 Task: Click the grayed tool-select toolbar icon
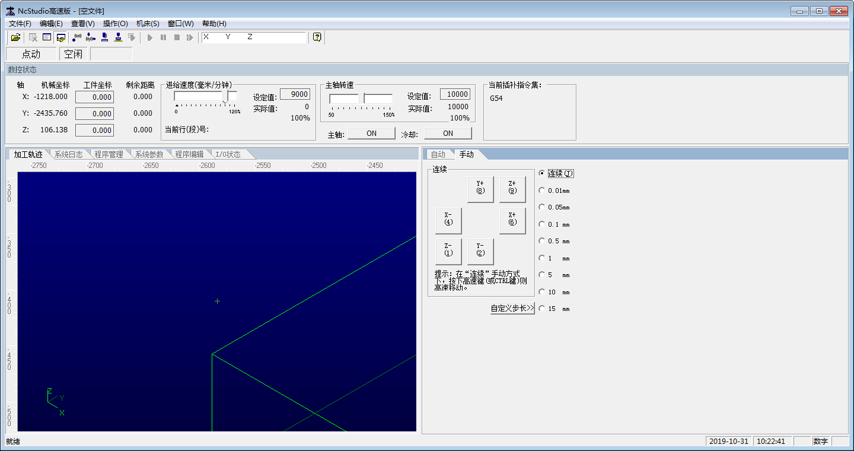132,37
